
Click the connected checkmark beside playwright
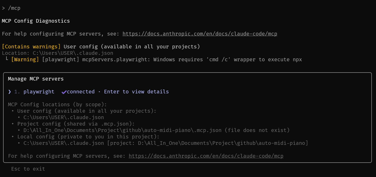click(64, 91)
